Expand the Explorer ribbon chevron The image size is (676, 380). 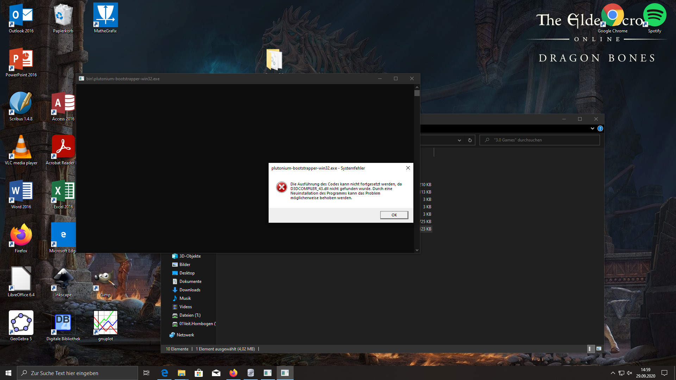[x=592, y=128]
